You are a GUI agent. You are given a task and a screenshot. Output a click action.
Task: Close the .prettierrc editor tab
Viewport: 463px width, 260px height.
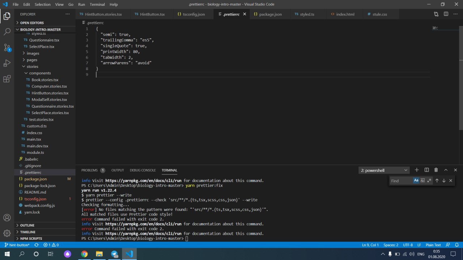pyautogui.click(x=245, y=14)
